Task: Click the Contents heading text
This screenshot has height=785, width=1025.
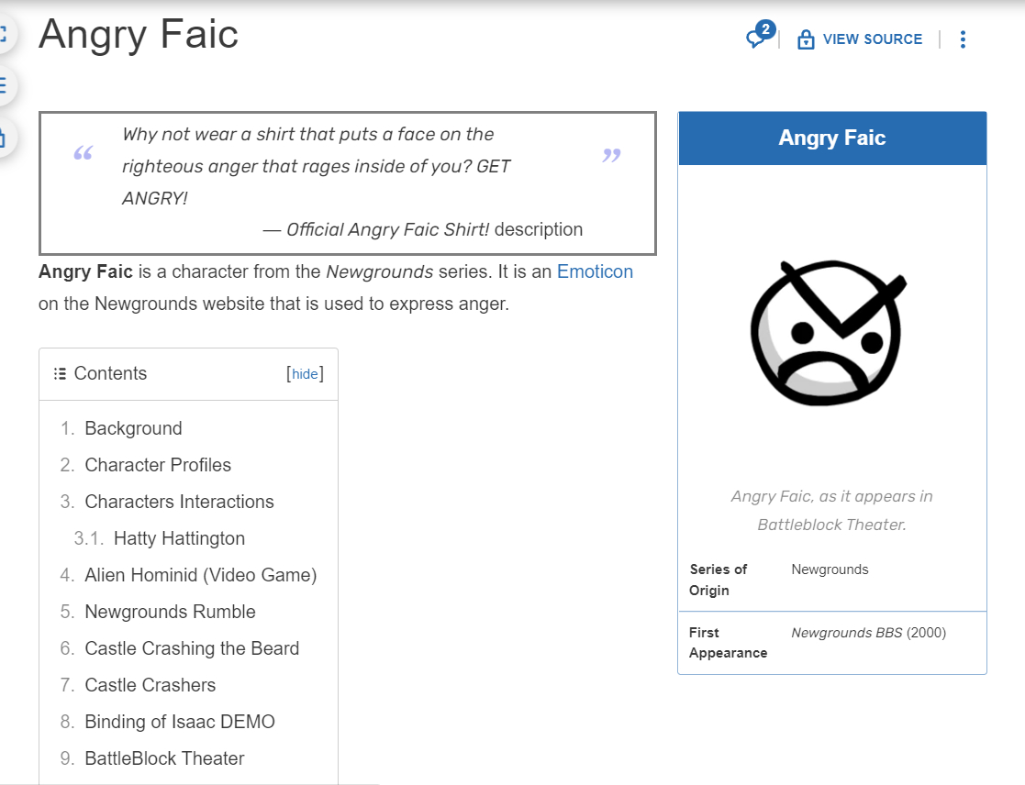Action: 110,373
